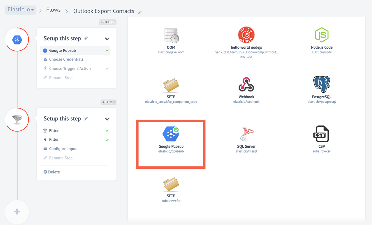Click the Outlook Export Contacts title
The width and height of the screenshot is (372, 225).
pyautogui.click(x=104, y=11)
